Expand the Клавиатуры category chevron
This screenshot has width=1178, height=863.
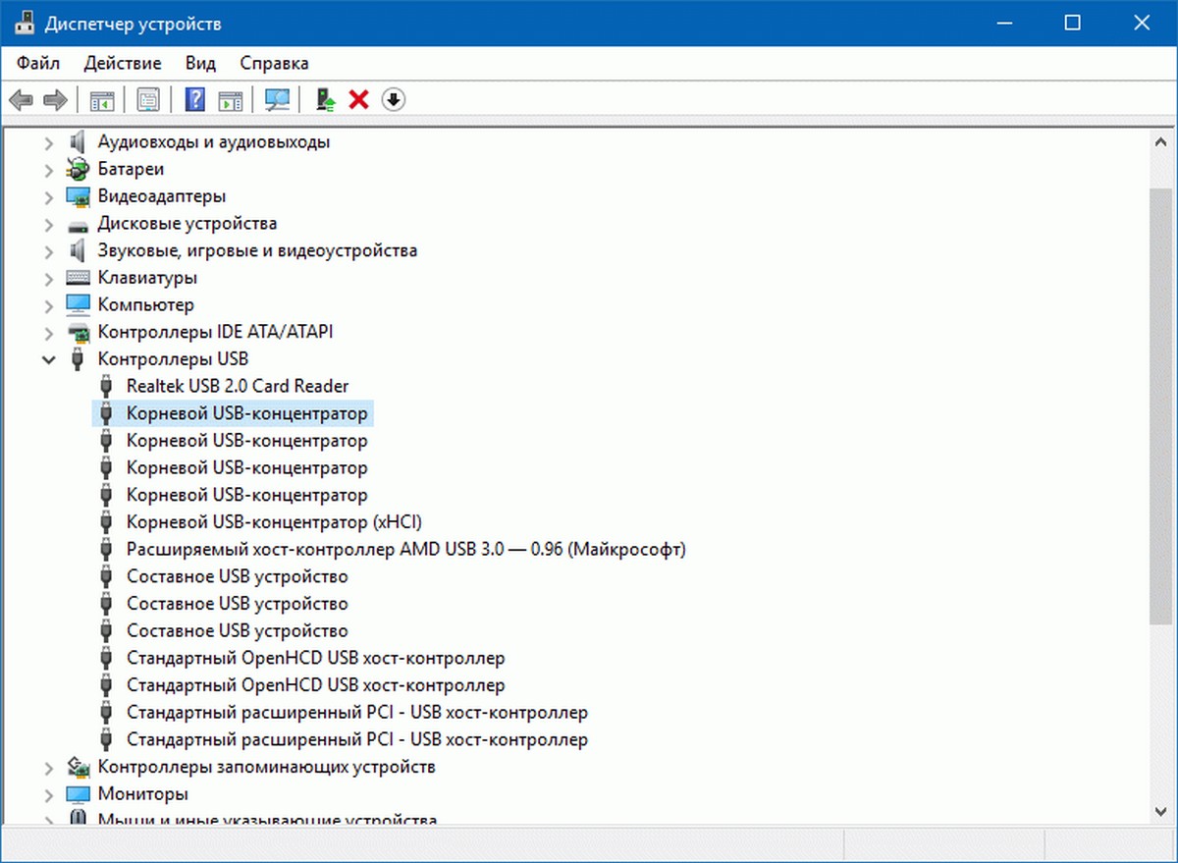(48, 278)
